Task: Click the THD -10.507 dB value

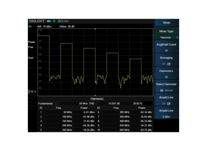Action: point(114,103)
